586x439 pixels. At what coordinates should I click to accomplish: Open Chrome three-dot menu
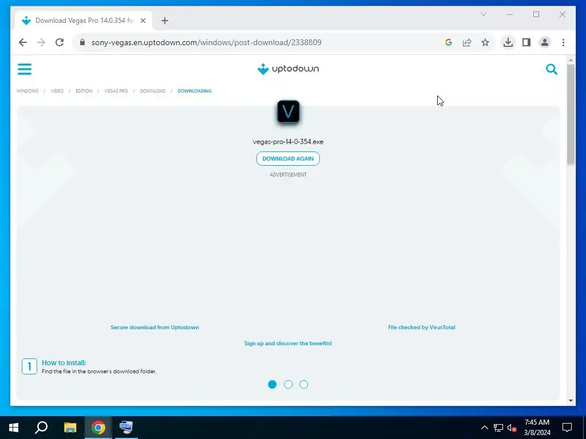(563, 42)
